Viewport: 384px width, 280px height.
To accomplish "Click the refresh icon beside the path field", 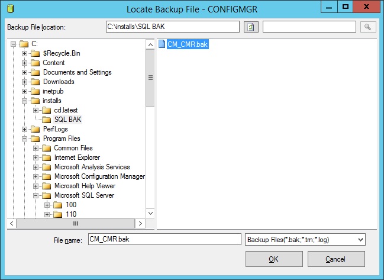I will [251, 27].
